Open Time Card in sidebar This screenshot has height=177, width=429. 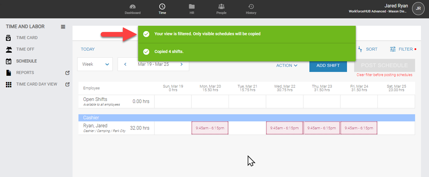27,38
